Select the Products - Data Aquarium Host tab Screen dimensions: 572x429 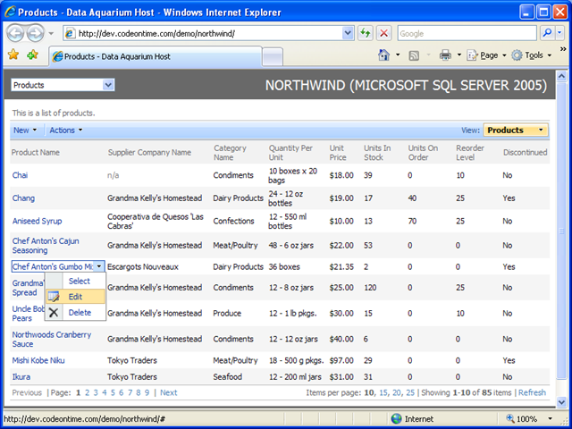point(155,56)
